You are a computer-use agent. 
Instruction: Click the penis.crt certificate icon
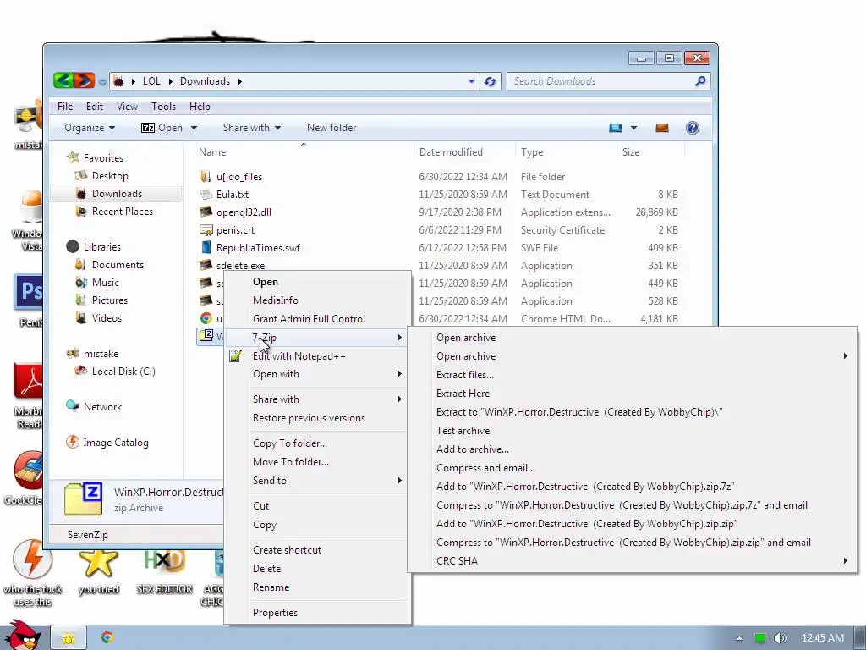click(206, 229)
